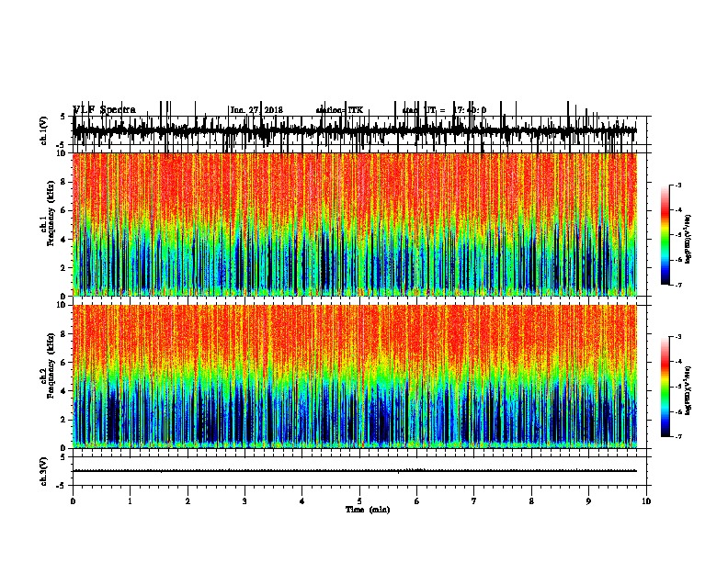
Task: Click the "VLF Spectra" plot title
Action: [x=105, y=110]
